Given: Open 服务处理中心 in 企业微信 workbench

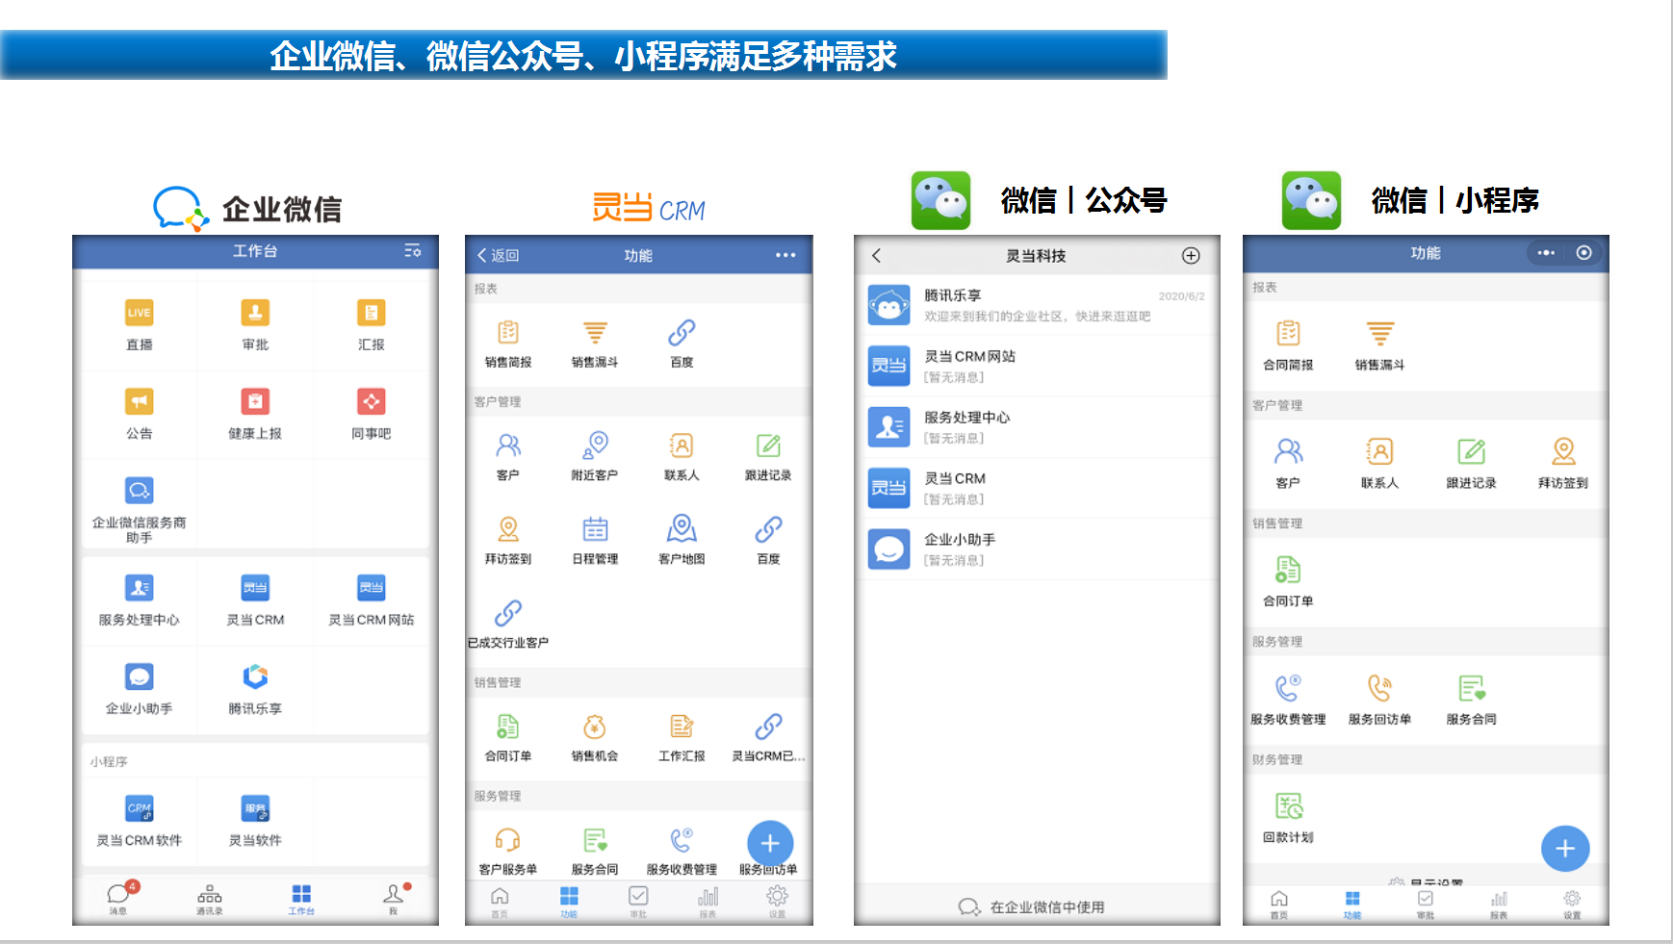Looking at the screenshot, I should pyautogui.click(x=140, y=588).
